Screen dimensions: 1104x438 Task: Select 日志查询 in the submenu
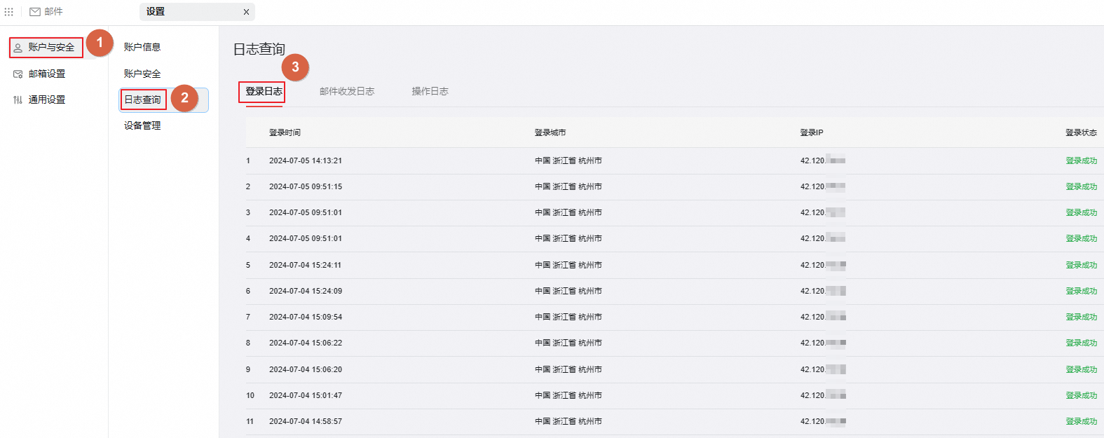(143, 100)
